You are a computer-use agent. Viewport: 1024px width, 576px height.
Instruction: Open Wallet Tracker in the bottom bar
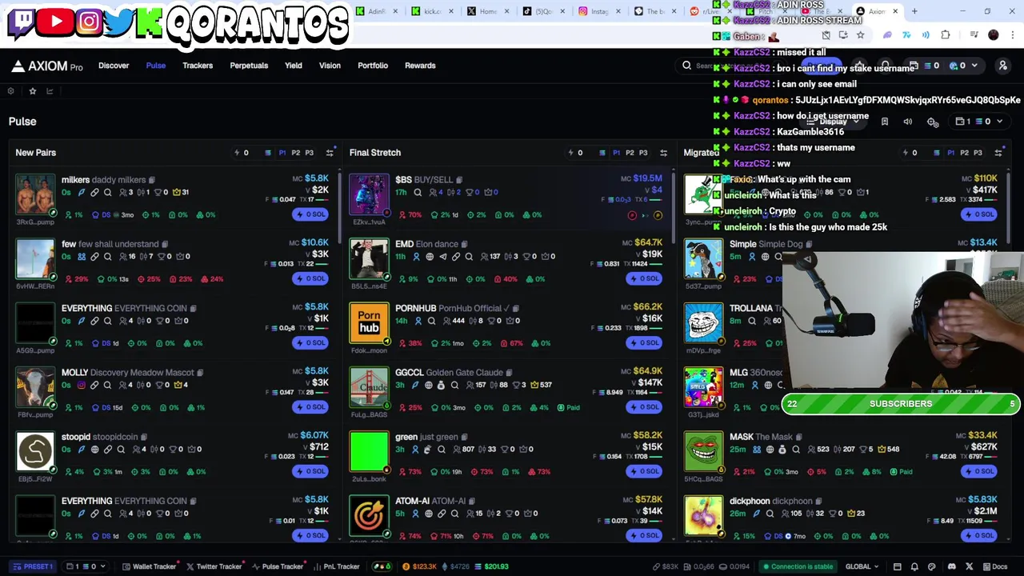(x=150, y=566)
